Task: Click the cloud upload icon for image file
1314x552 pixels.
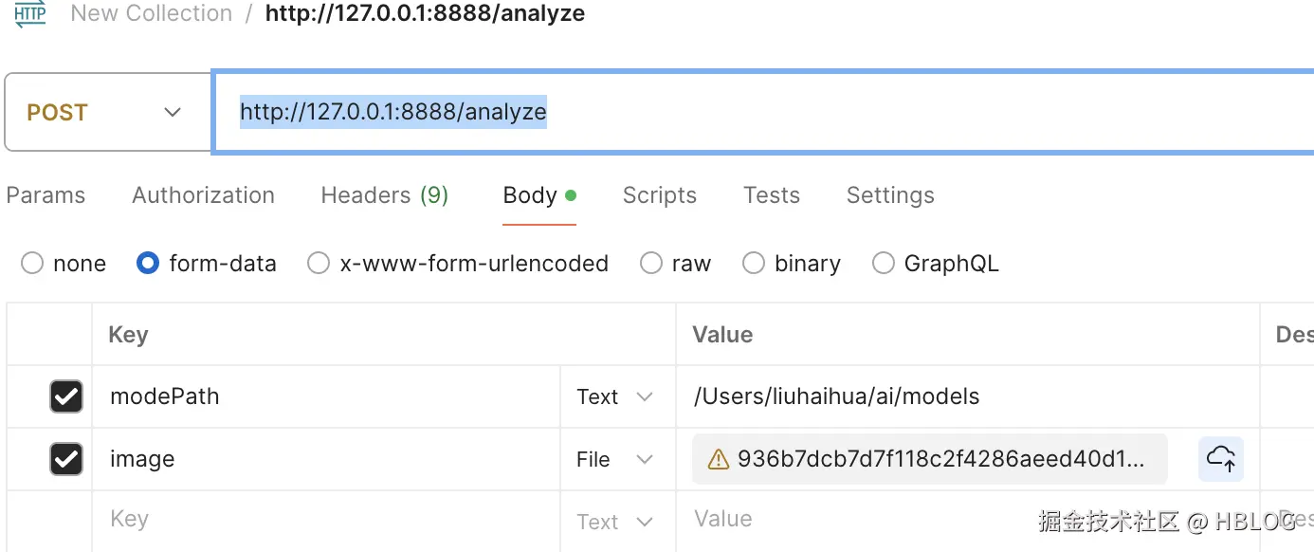Action: (1220, 459)
